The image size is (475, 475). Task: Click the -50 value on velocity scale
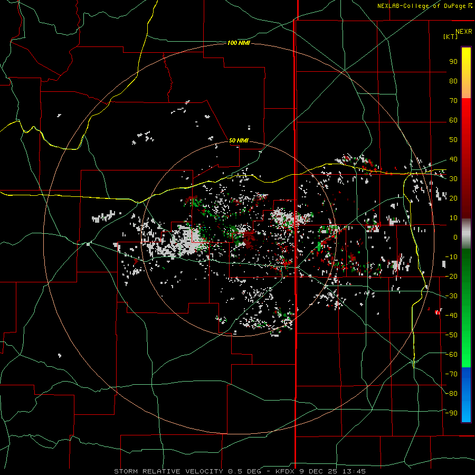pyautogui.click(x=451, y=335)
